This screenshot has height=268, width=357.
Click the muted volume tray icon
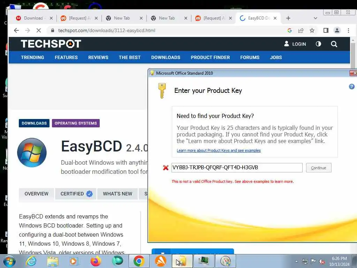[322, 261]
